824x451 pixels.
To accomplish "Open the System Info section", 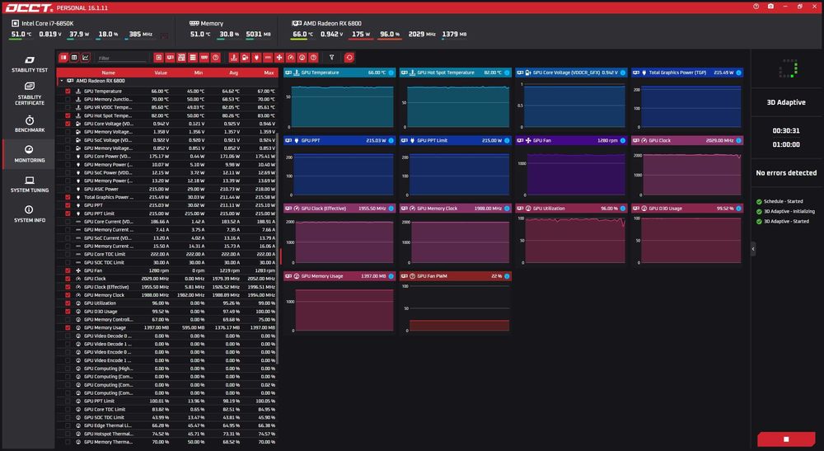I will 30,214.
